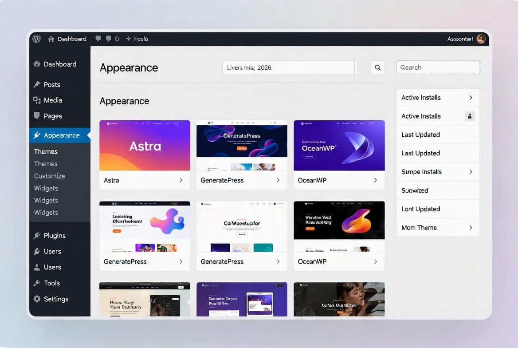Select the Posts pushpin icon in sidebar
Screen dimensions: 518x348
point(38,84)
